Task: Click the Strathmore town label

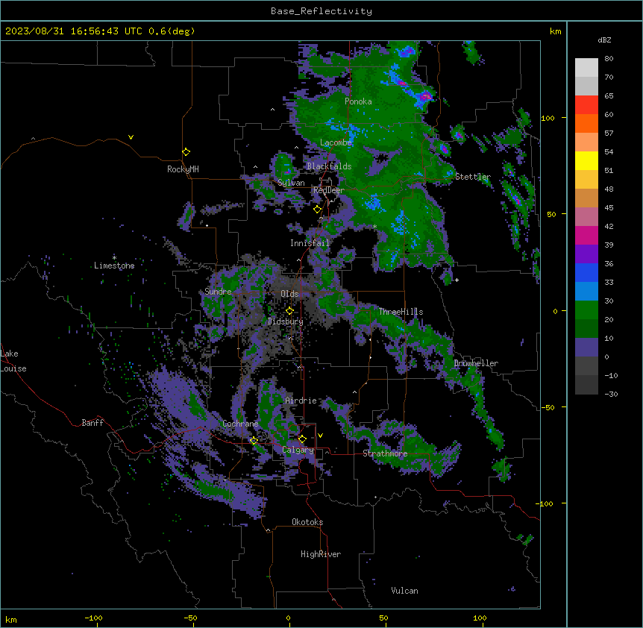Action: click(x=385, y=453)
